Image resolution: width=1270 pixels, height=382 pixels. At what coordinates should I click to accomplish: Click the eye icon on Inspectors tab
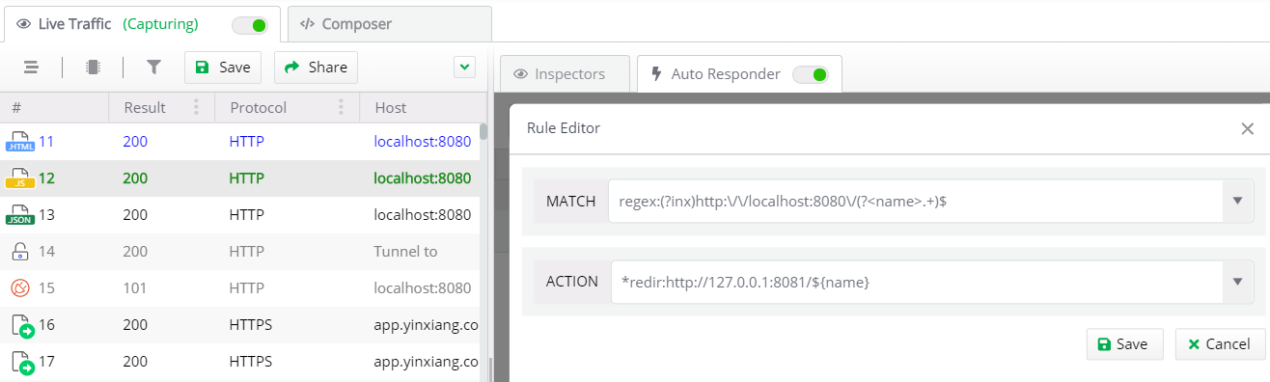click(x=521, y=73)
